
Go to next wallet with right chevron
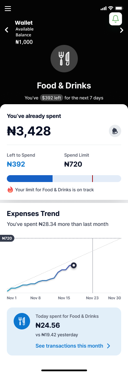pyautogui.click(x=122, y=30)
